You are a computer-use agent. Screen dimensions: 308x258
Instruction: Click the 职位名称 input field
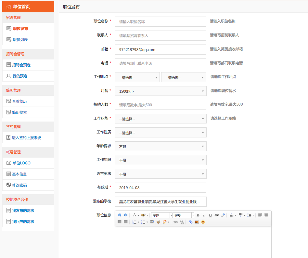point(160,22)
